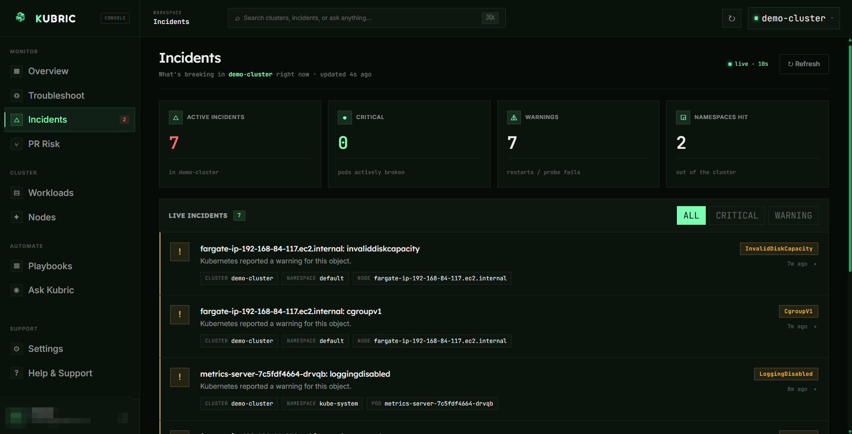
Task: Click cluster demo-cluster chip on loggingdisabled incident
Action: pyautogui.click(x=239, y=403)
